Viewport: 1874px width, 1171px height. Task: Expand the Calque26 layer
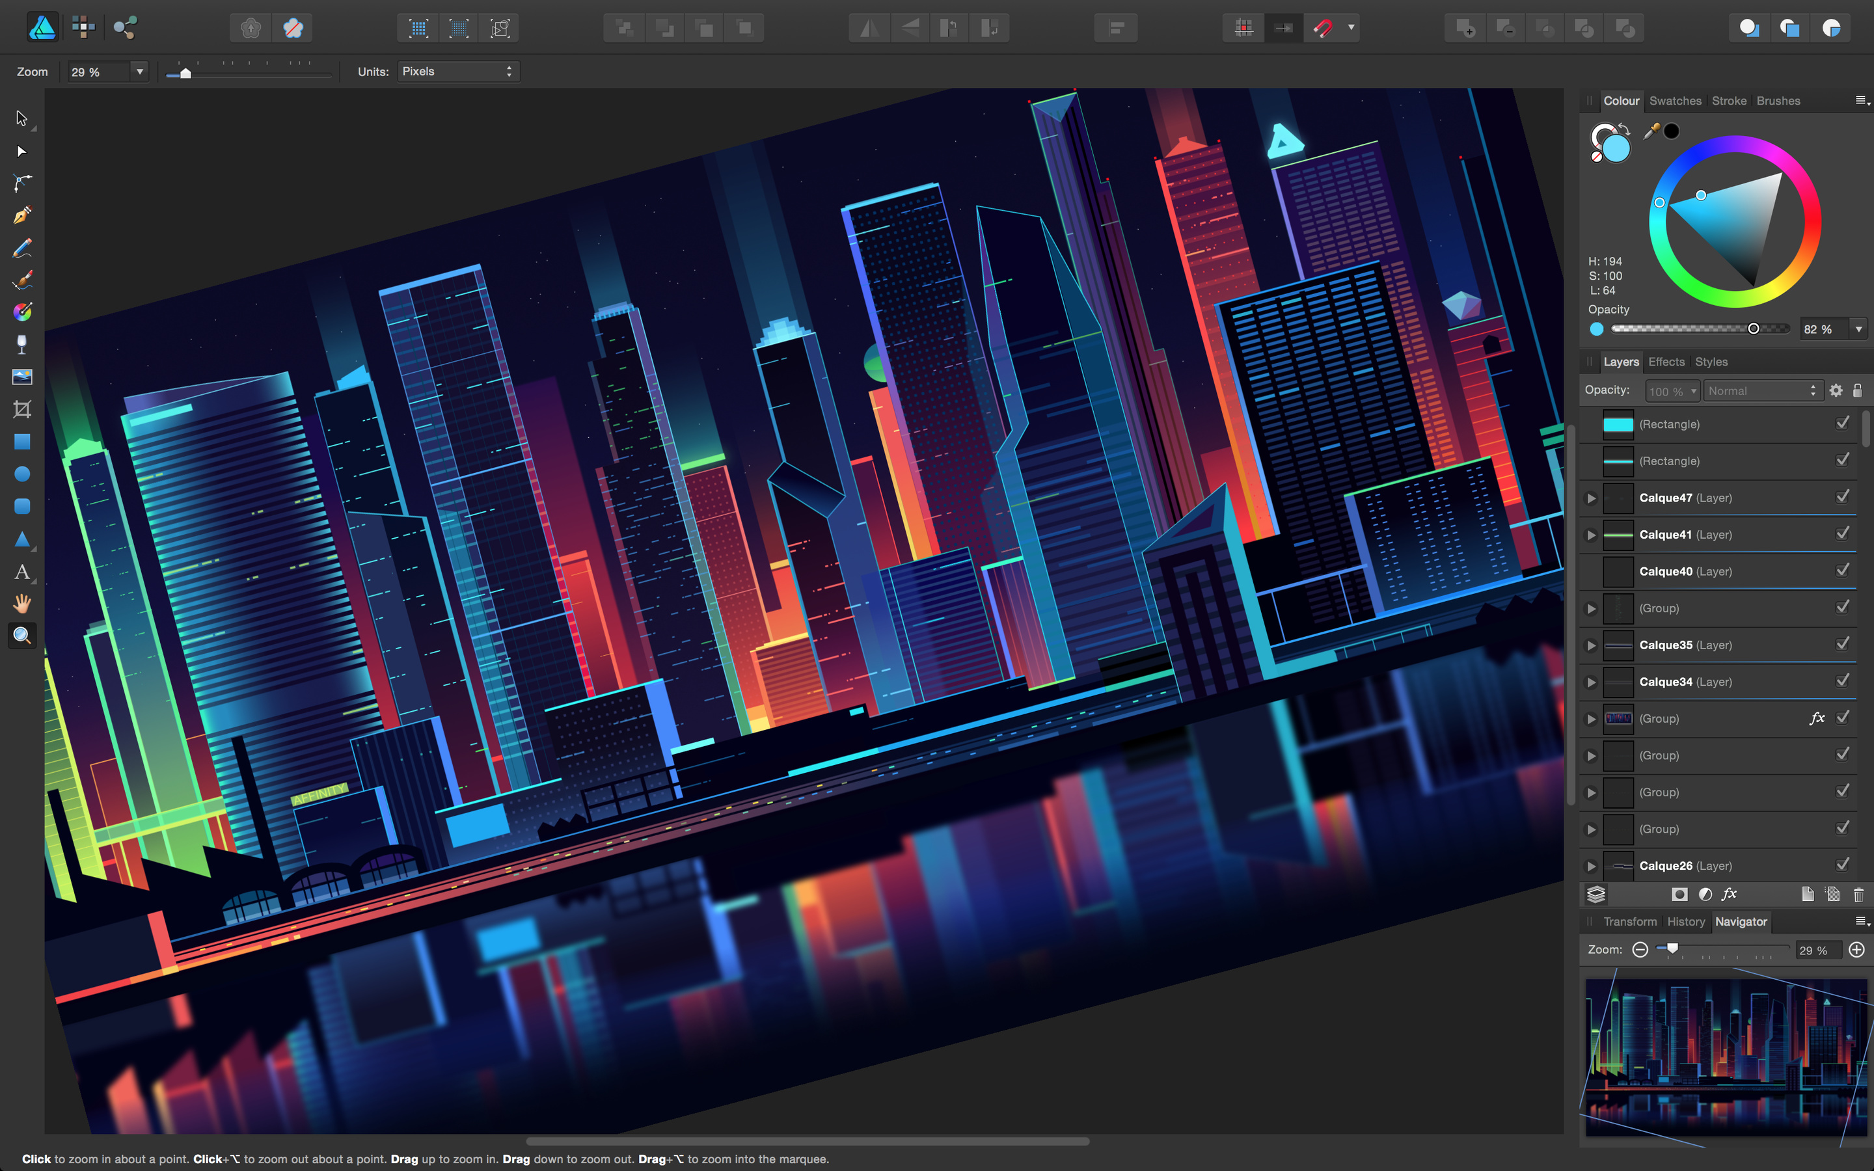click(x=1592, y=866)
